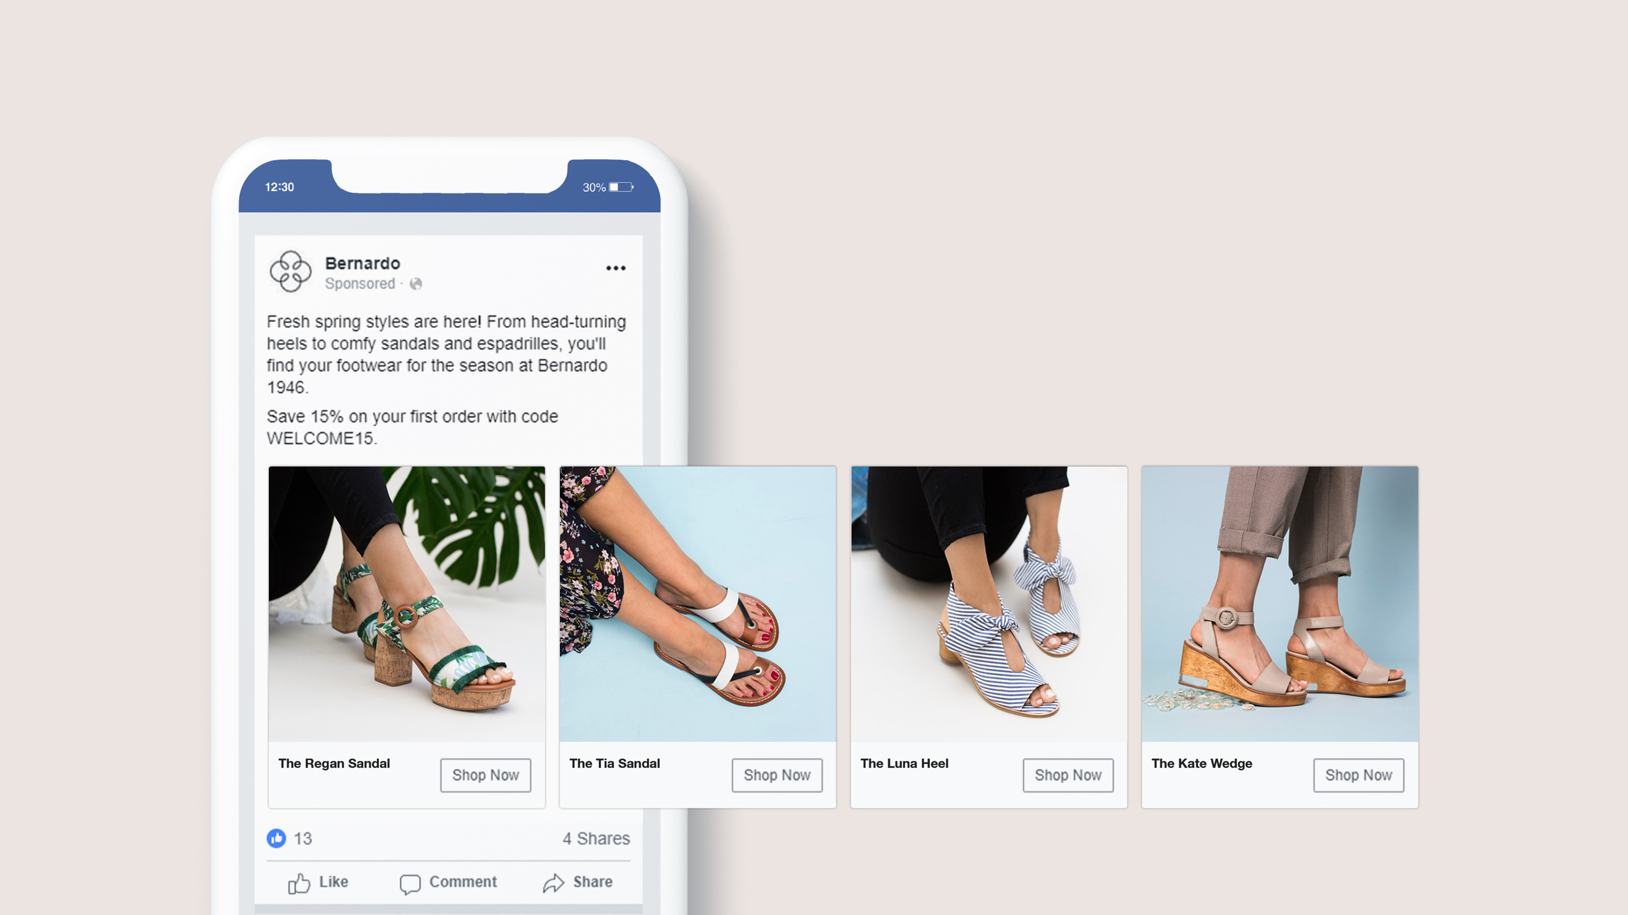
Task: Click the speech bubble Comment icon
Action: tap(410, 884)
